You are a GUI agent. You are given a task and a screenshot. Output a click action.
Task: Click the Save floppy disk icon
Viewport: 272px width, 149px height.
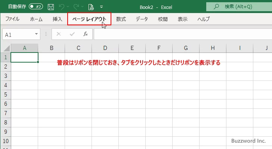point(51,7)
